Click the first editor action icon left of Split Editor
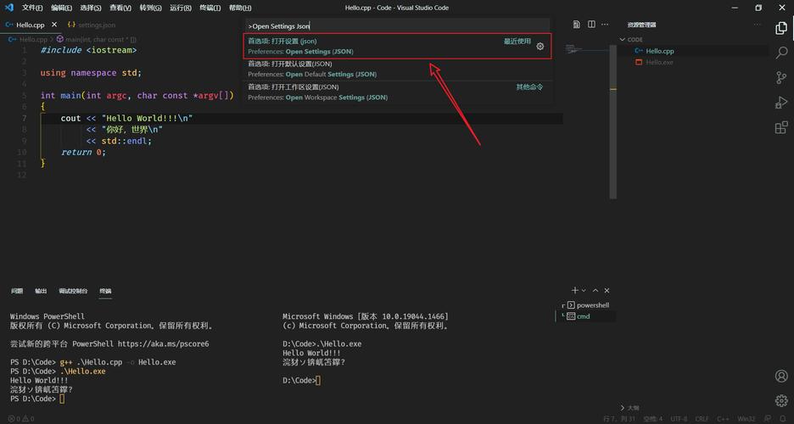Viewport: 794px width, 424px height. (576, 25)
